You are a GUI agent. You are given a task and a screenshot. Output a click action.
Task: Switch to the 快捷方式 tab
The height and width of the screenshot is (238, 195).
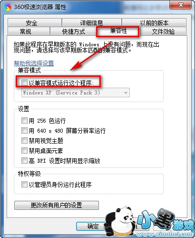coord(73,31)
